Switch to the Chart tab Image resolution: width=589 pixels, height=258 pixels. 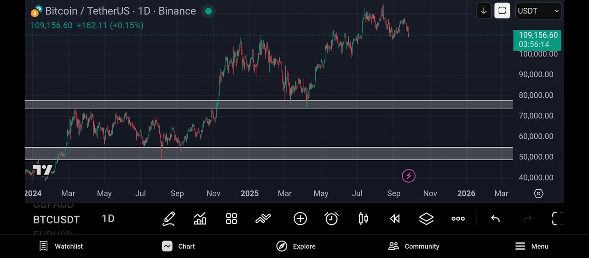pos(179,247)
